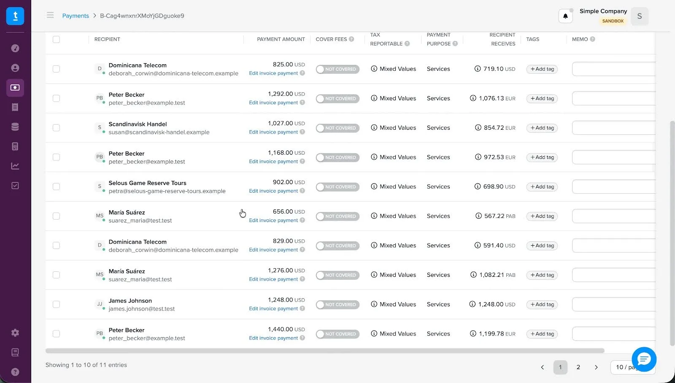Tick the select-all checkbox in header
The width and height of the screenshot is (675, 383).
56,39
